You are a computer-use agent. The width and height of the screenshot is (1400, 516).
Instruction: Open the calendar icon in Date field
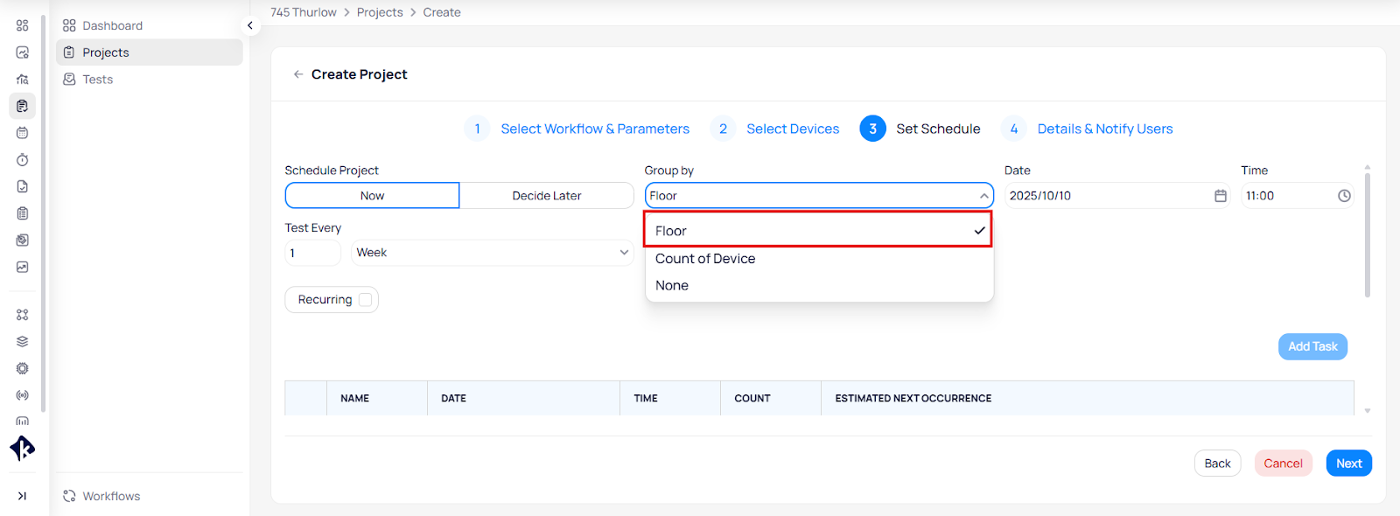[x=1220, y=196]
